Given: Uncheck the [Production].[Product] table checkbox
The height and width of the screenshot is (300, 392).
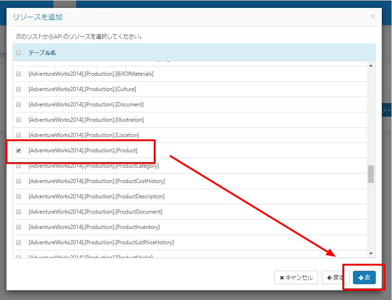Looking at the screenshot, I should click(x=19, y=150).
